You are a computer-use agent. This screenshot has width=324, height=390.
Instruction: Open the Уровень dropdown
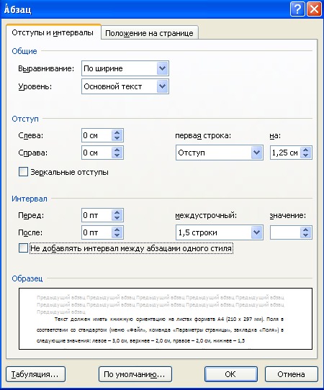163,86
